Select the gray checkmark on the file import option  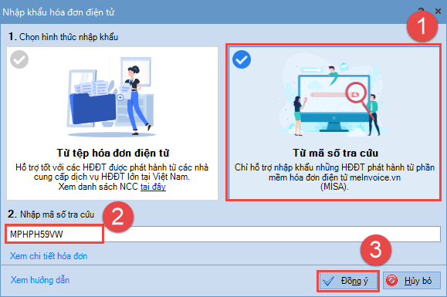[19, 59]
